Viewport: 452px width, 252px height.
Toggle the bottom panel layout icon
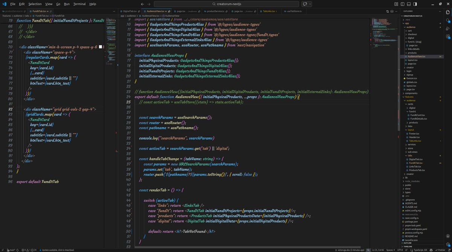(409, 4)
